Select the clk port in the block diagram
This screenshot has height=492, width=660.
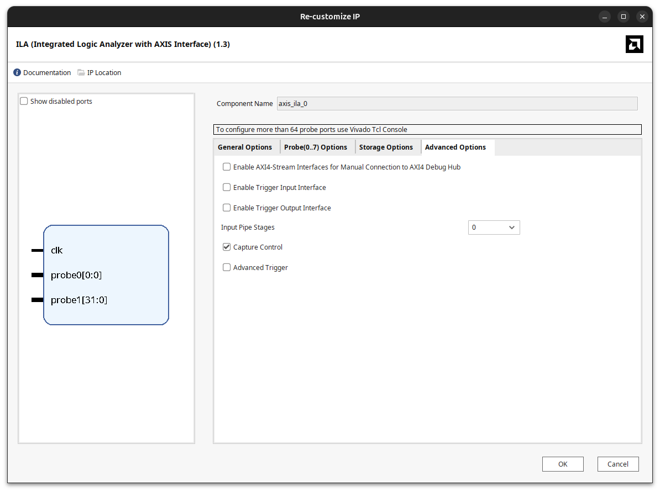click(56, 250)
